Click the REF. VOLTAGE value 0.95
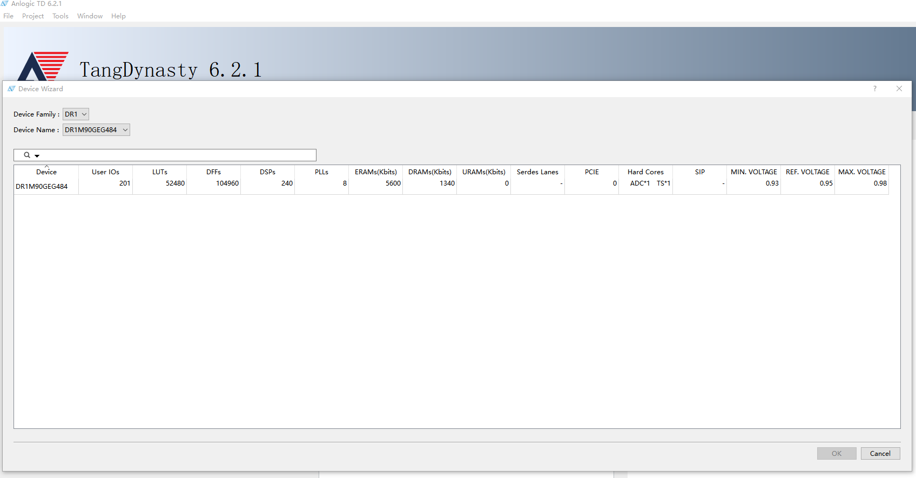The image size is (916, 478). point(826,183)
